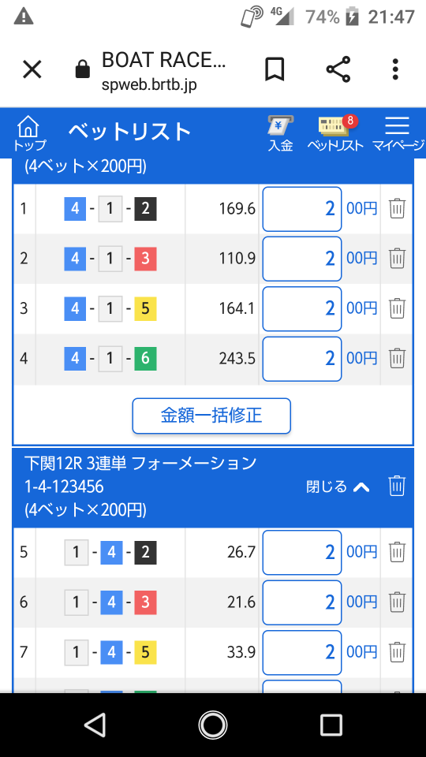Tap the Android home circle button
The height and width of the screenshot is (757, 426).
pos(212,725)
